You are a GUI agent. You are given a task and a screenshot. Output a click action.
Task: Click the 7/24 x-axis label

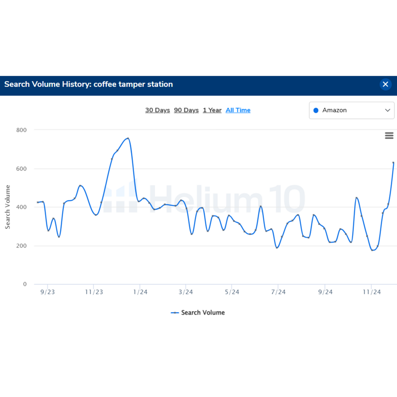pyautogui.click(x=278, y=292)
